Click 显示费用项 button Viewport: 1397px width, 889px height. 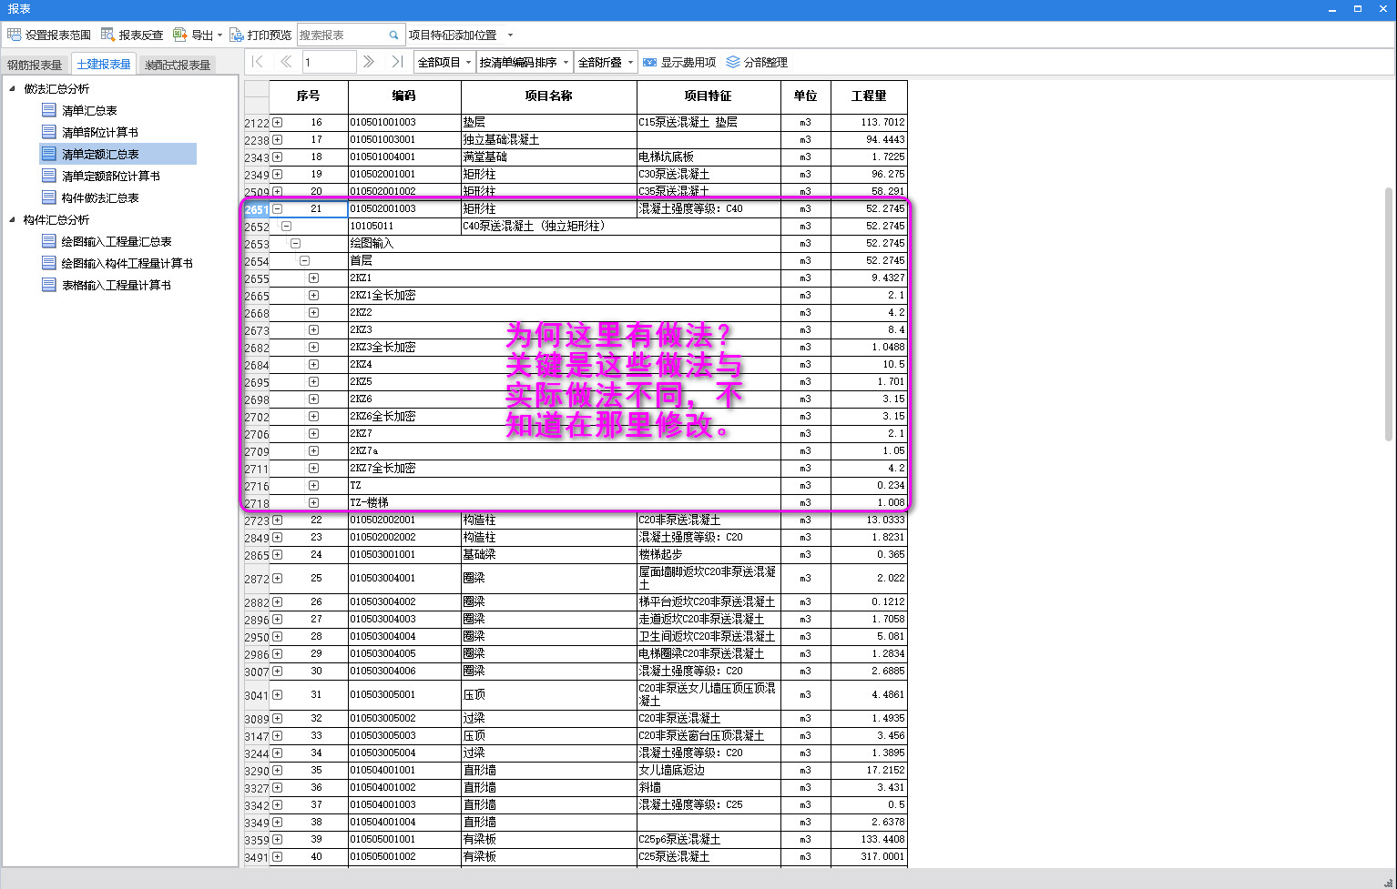click(x=679, y=62)
